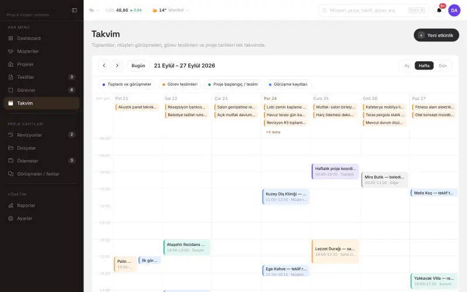The height and width of the screenshot is (292, 467).
Task: Open Resepsiyon bankos... all-day item
Action: point(187,107)
